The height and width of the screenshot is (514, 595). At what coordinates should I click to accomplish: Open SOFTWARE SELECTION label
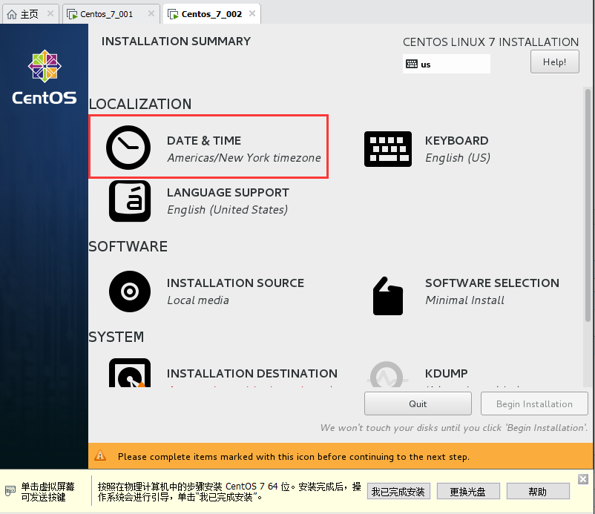[x=492, y=283]
